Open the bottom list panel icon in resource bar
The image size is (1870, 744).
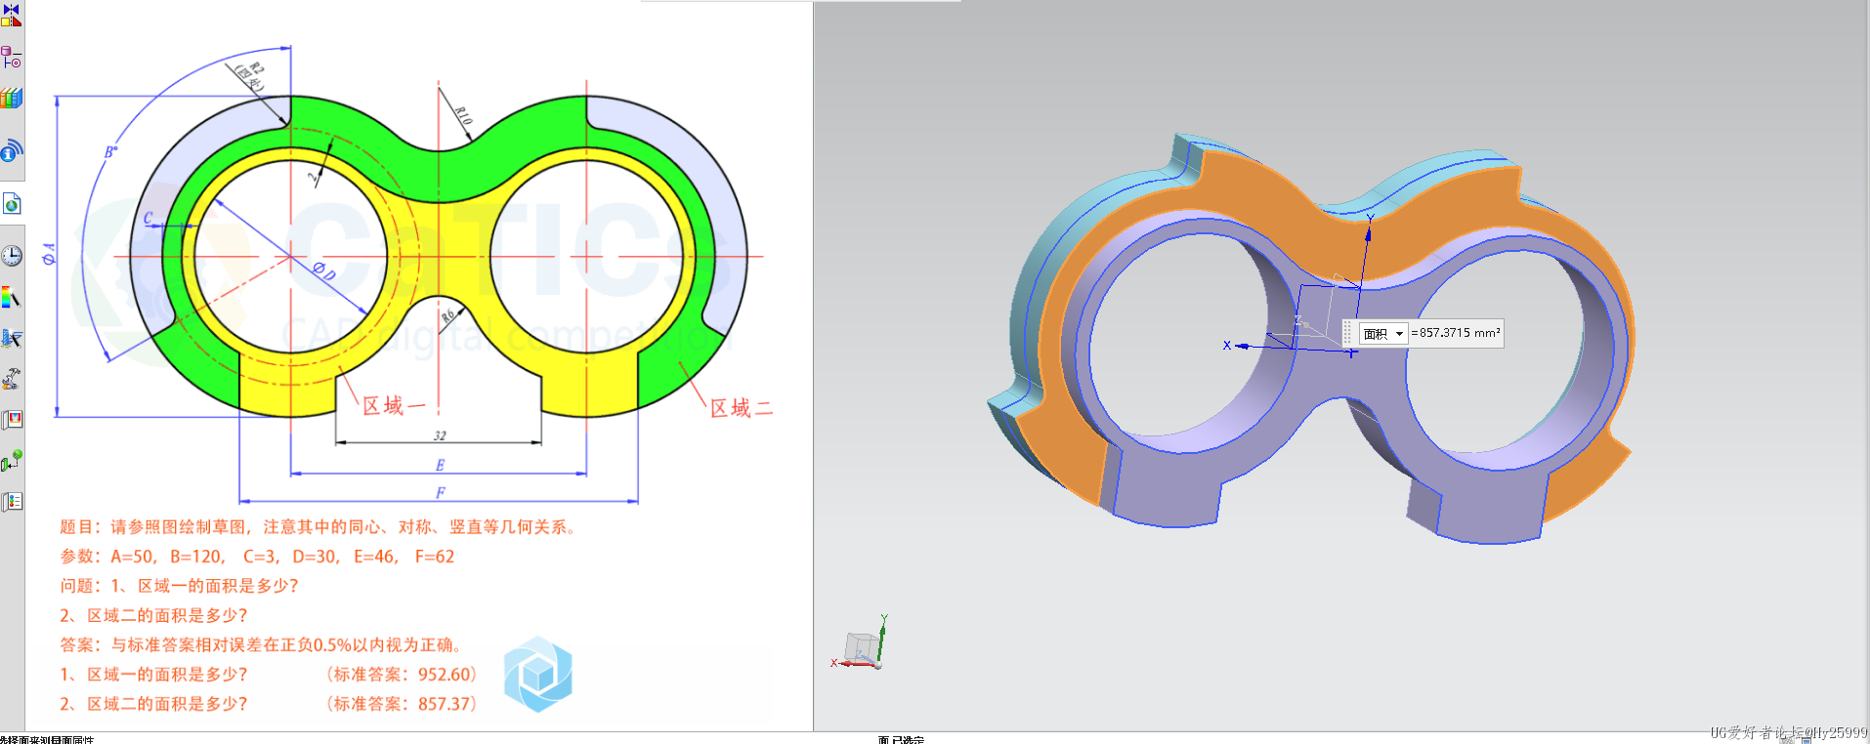coord(12,502)
